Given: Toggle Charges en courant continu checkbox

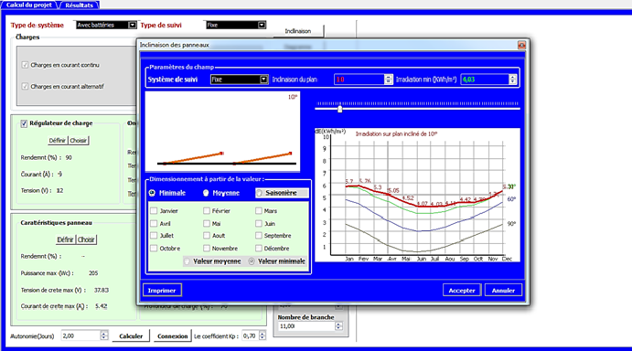Looking at the screenshot, I should (25, 65).
